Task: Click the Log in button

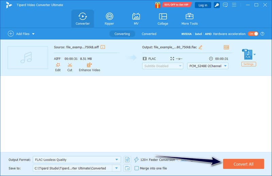Action: 203,5
